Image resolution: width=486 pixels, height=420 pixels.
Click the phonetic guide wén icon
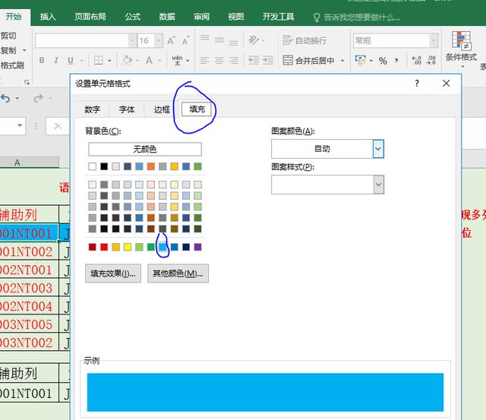[177, 60]
